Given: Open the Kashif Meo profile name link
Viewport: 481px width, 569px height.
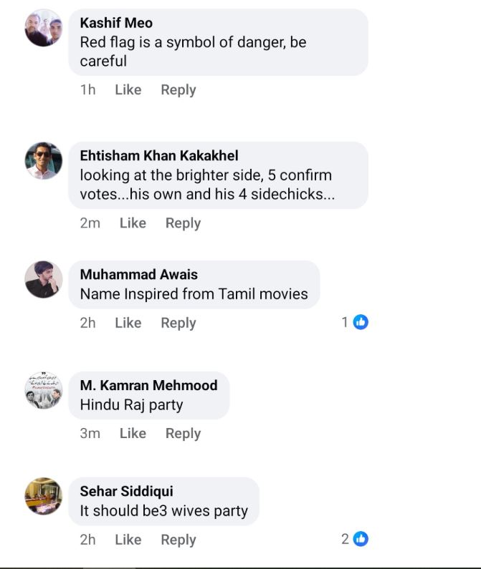Looking at the screenshot, I should click(116, 23).
